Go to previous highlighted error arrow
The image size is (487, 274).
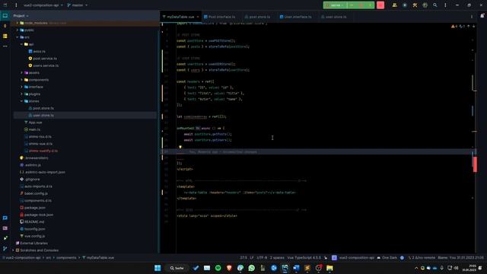pos(469,27)
